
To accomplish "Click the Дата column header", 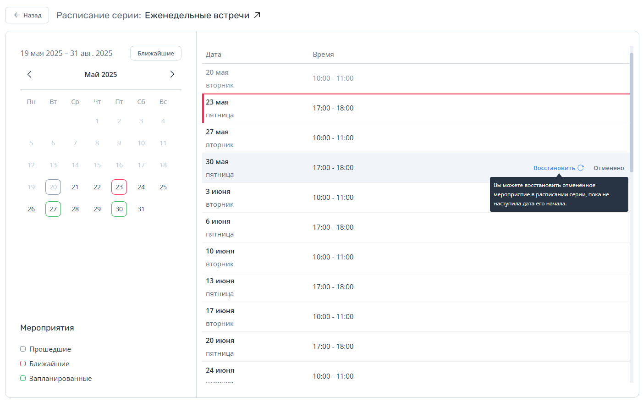I will pyautogui.click(x=214, y=54).
